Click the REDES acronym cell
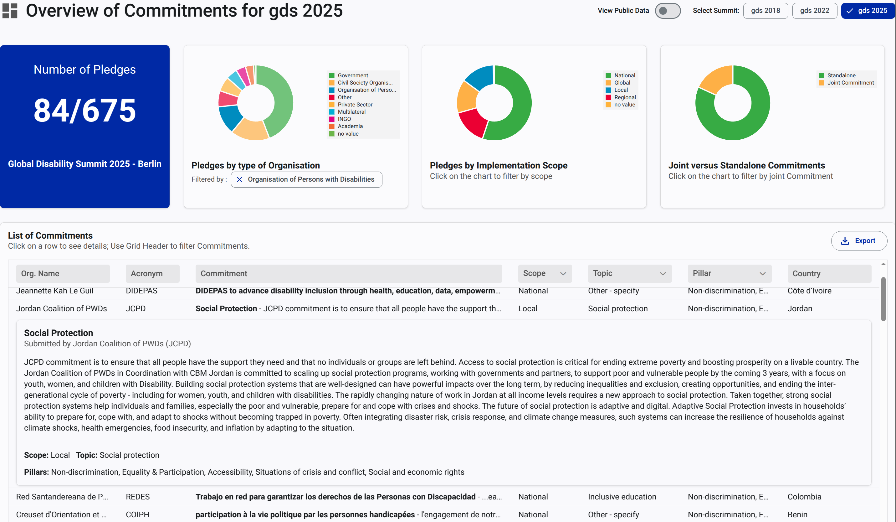This screenshot has height=522, width=896. click(138, 497)
